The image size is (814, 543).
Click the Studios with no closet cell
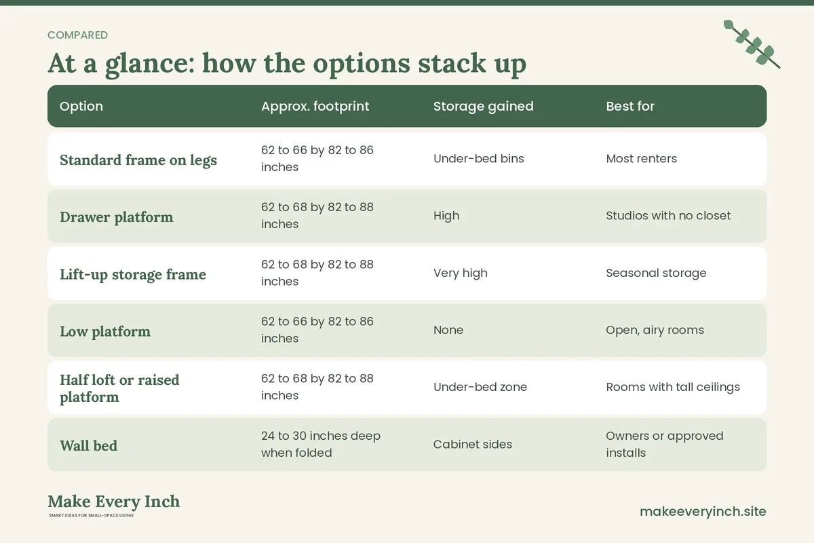pyautogui.click(x=668, y=216)
